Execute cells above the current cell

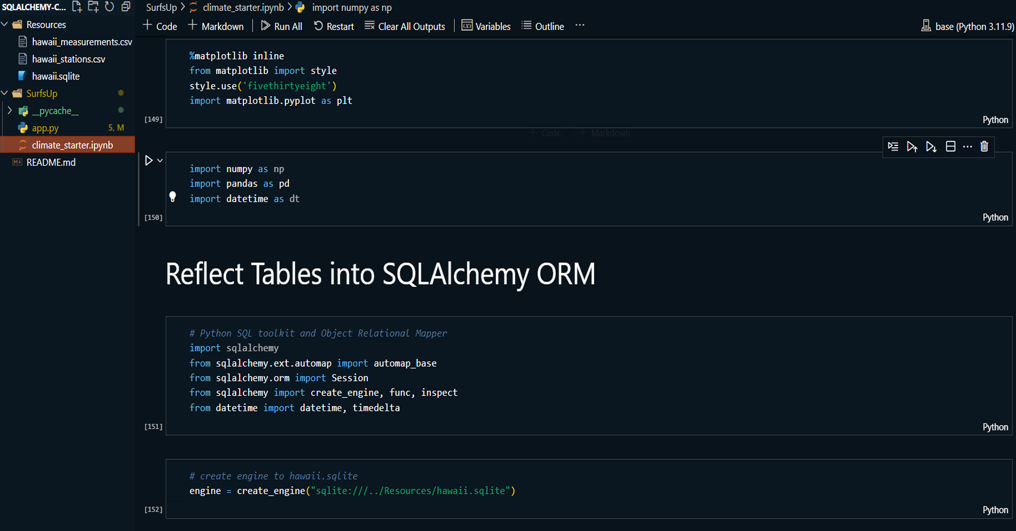[x=911, y=147]
